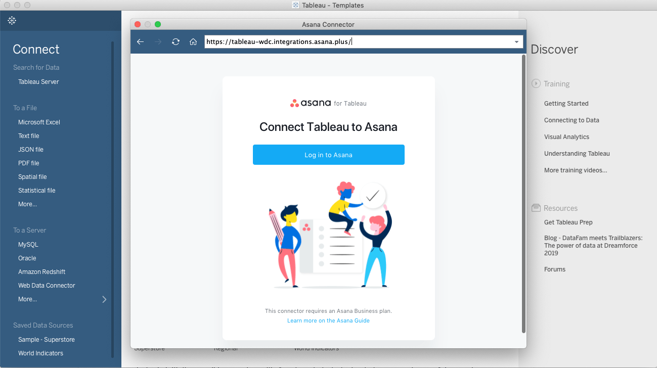
Task: Show More file connection types
Action: tap(27, 204)
